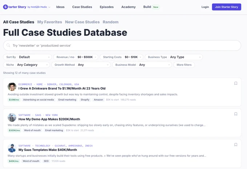Click the SEO tag

pos(46,161)
